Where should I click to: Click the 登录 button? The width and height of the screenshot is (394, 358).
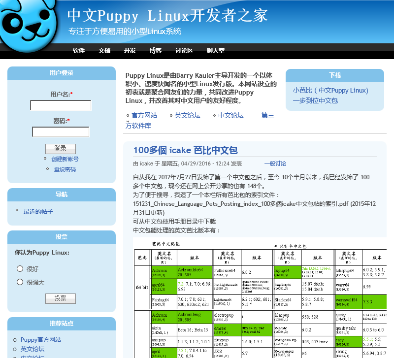60,149
